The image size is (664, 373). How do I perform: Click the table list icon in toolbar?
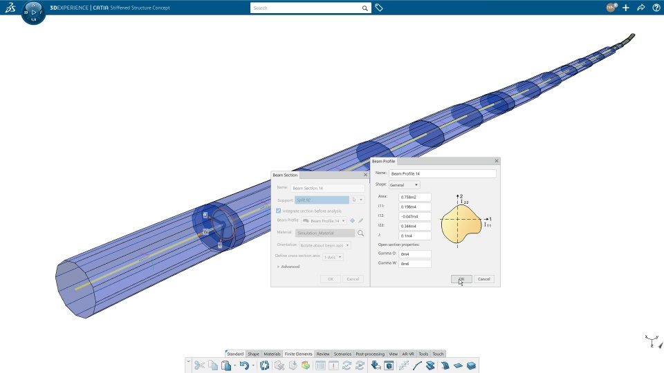click(320, 365)
